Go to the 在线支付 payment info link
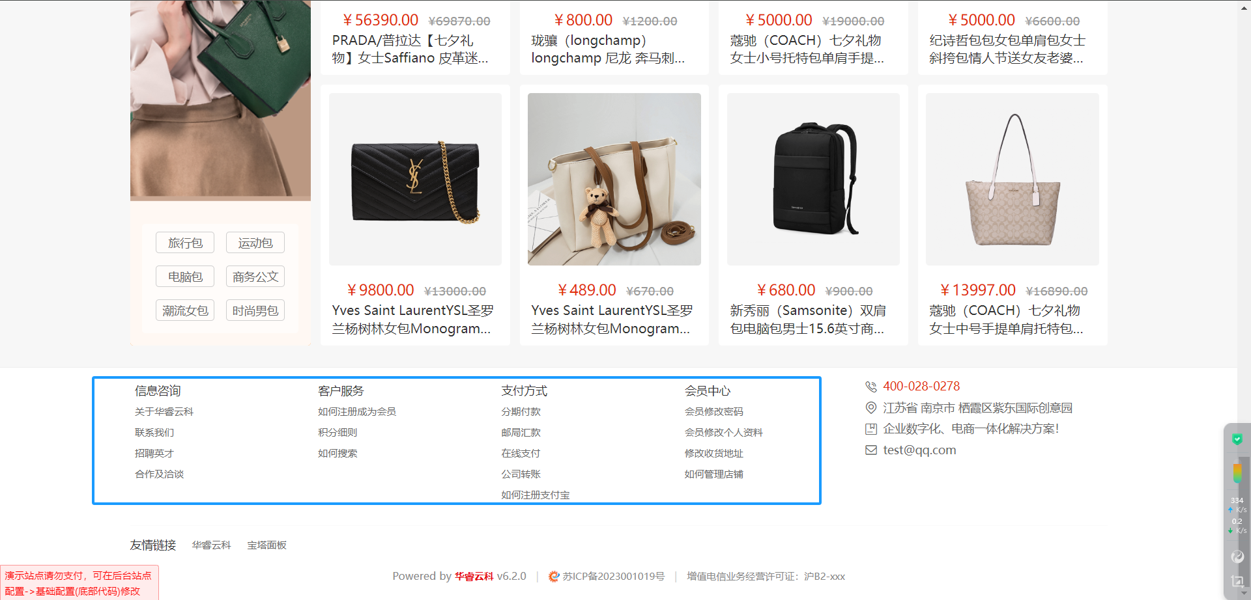 click(521, 454)
